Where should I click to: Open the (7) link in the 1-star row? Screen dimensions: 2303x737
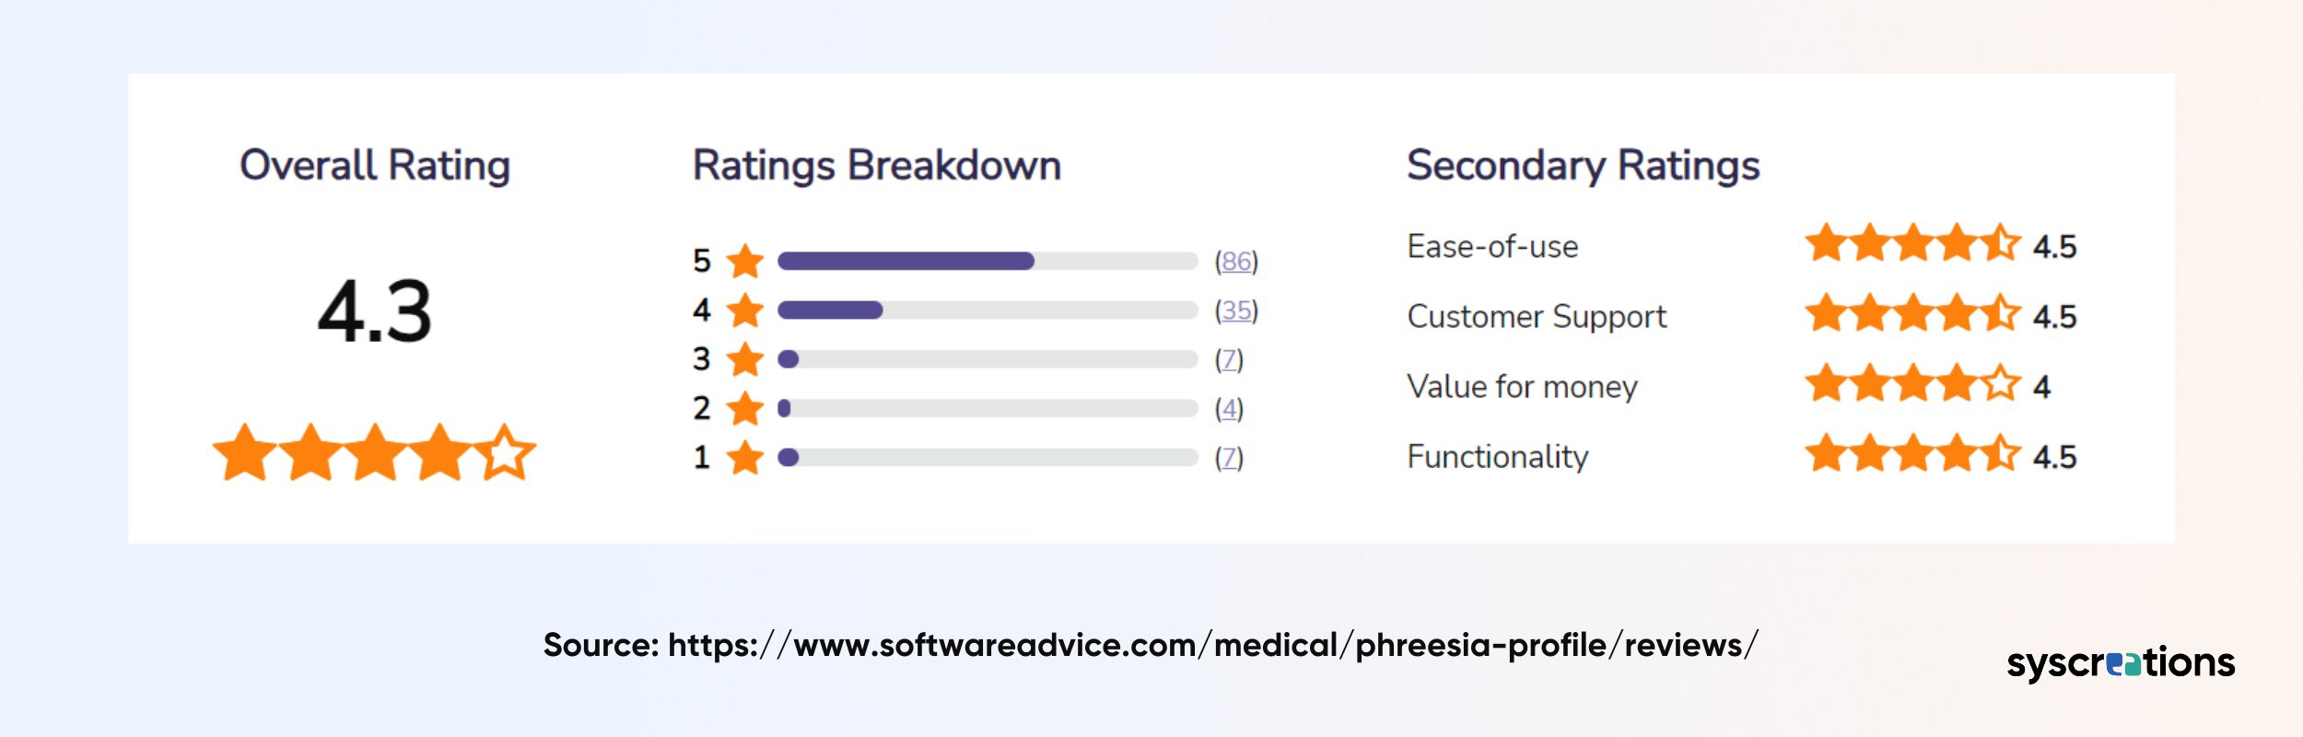tap(1229, 457)
